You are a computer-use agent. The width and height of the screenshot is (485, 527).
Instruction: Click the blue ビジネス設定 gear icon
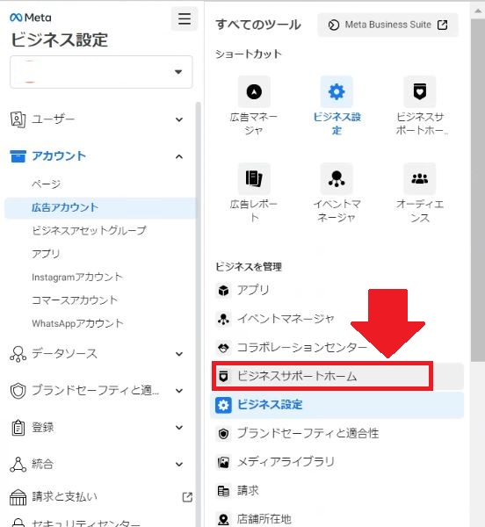point(223,405)
